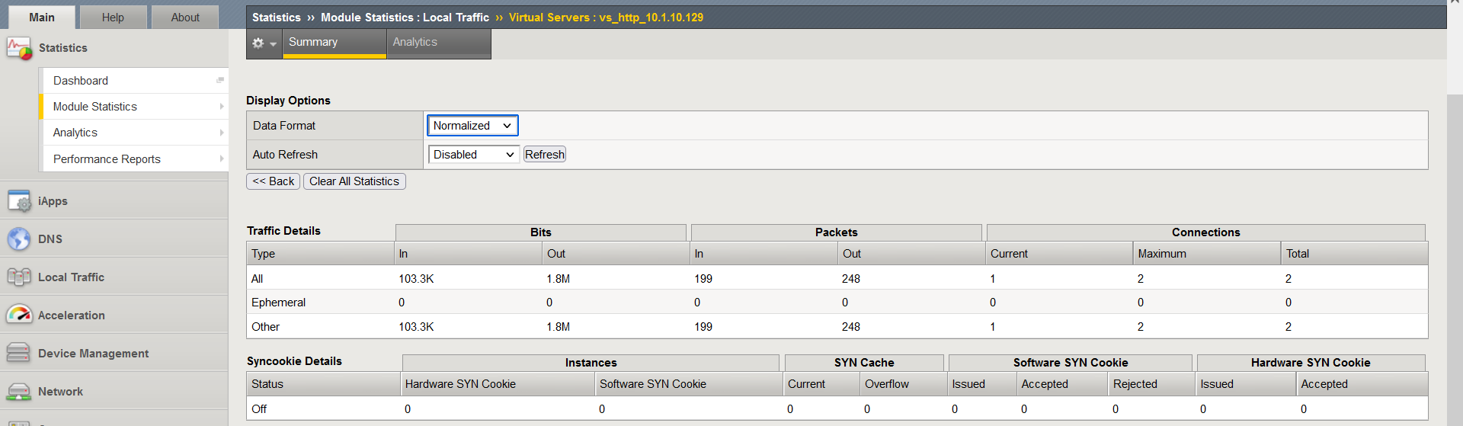The image size is (1463, 426).
Task: Expand the Module Statistics submenu
Action: [222, 107]
